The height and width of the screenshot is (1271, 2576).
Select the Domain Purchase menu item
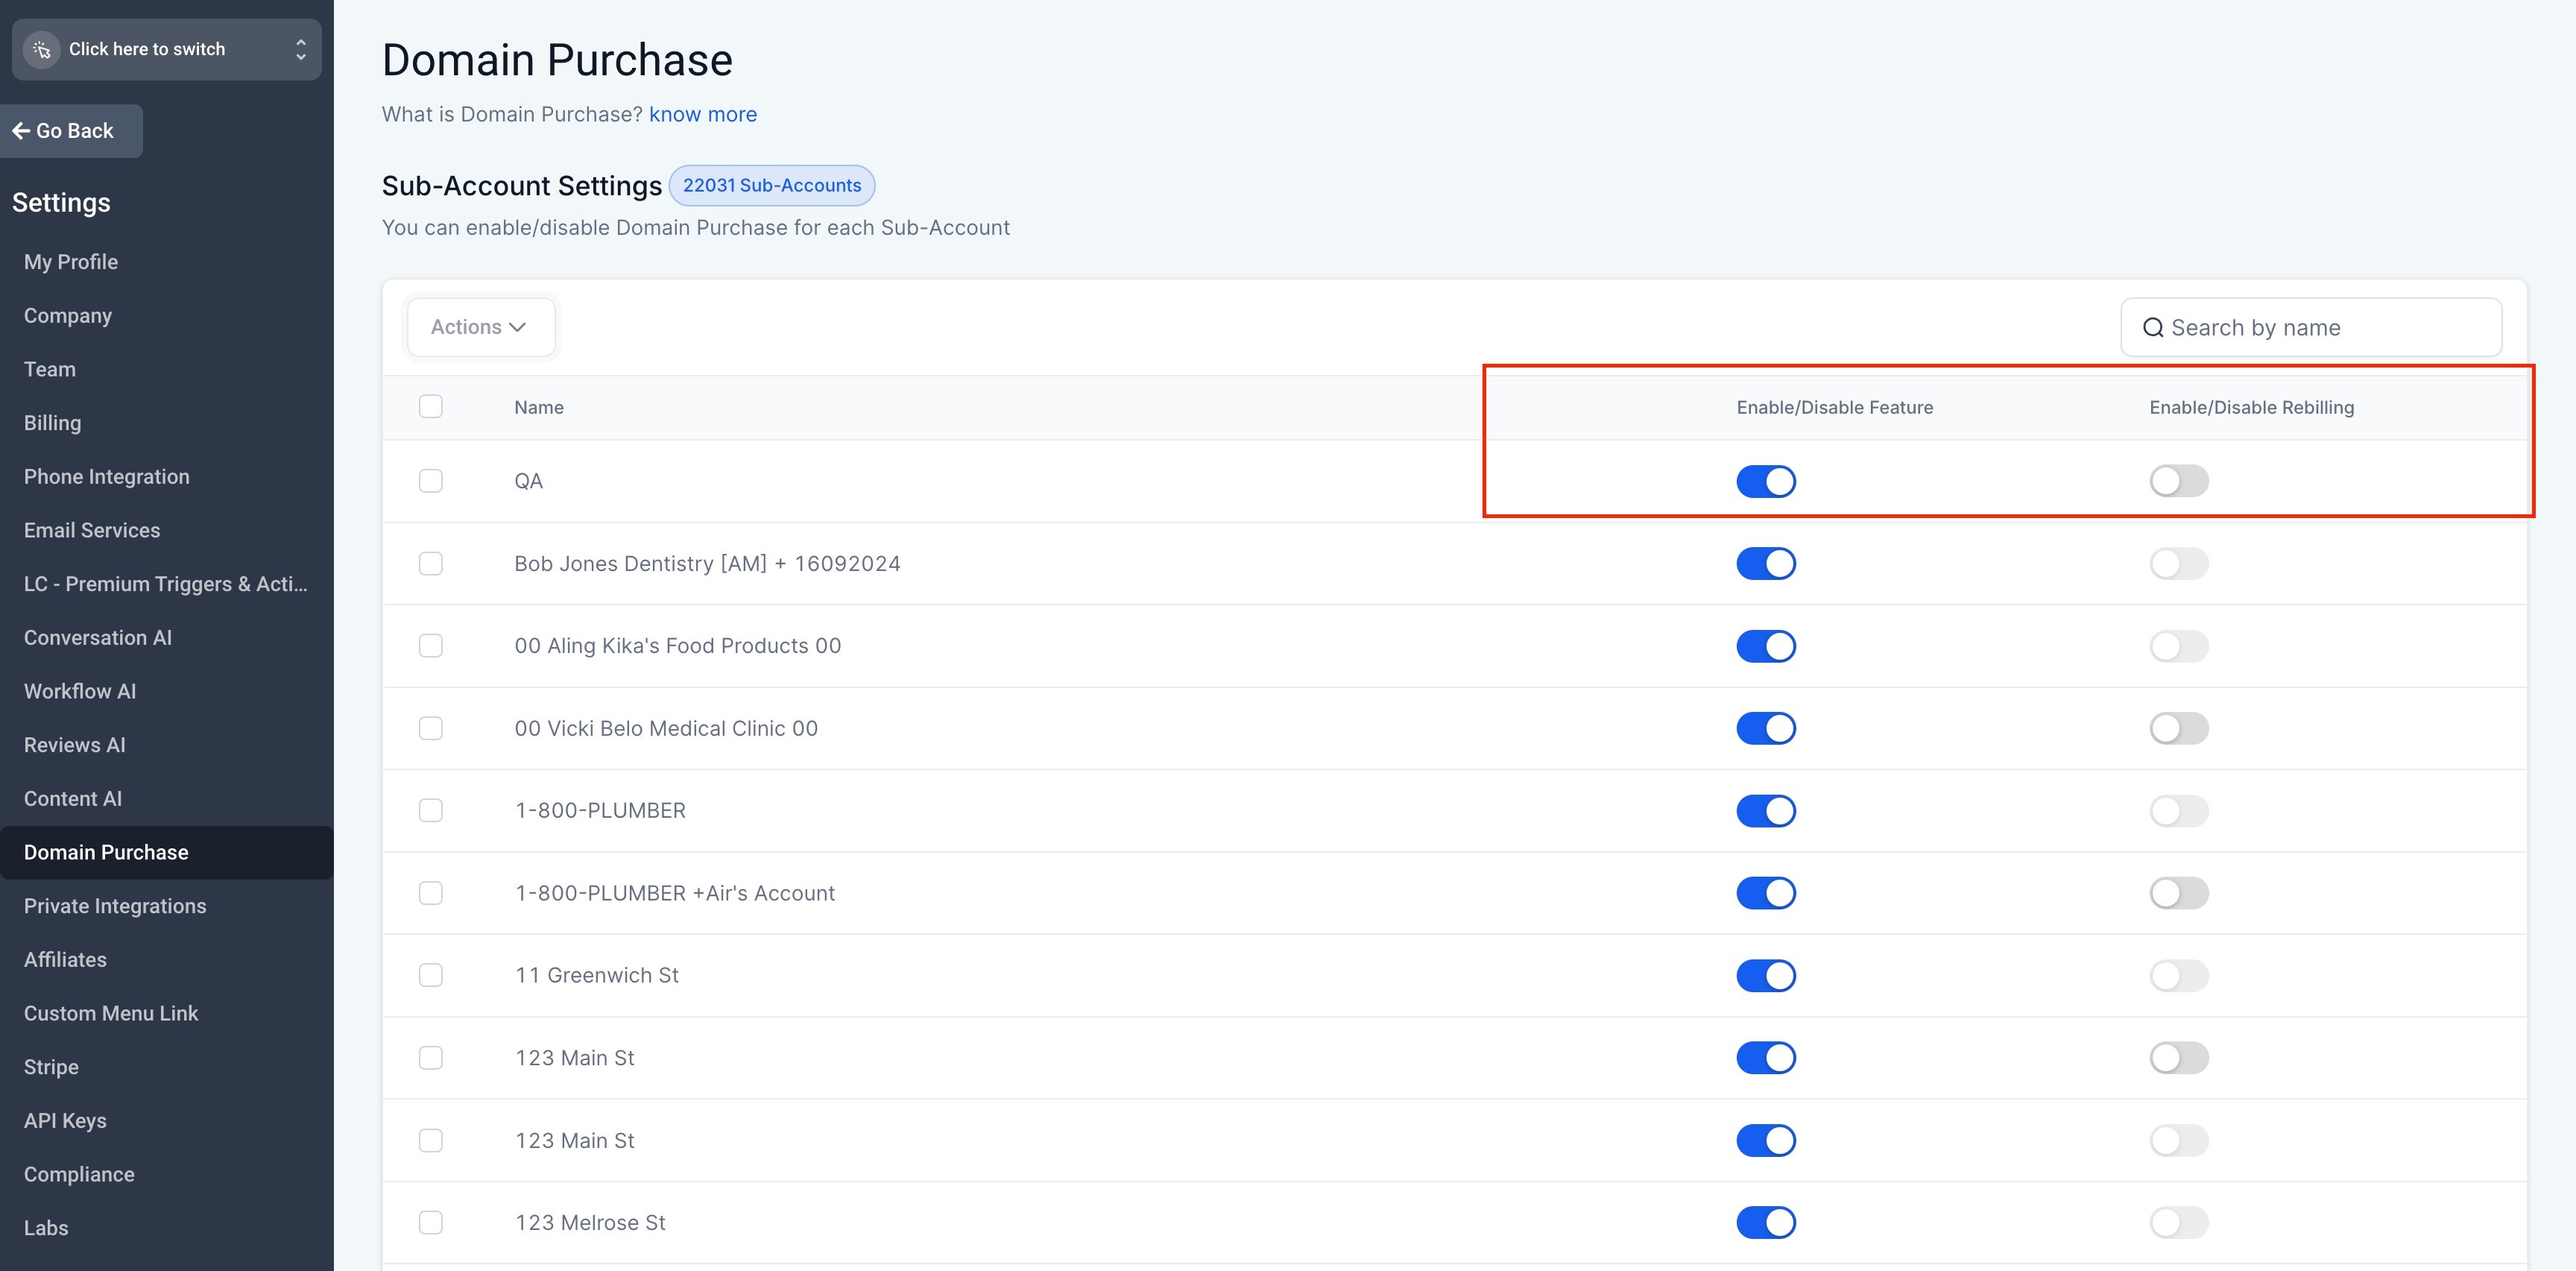click(x=166, y=852)
